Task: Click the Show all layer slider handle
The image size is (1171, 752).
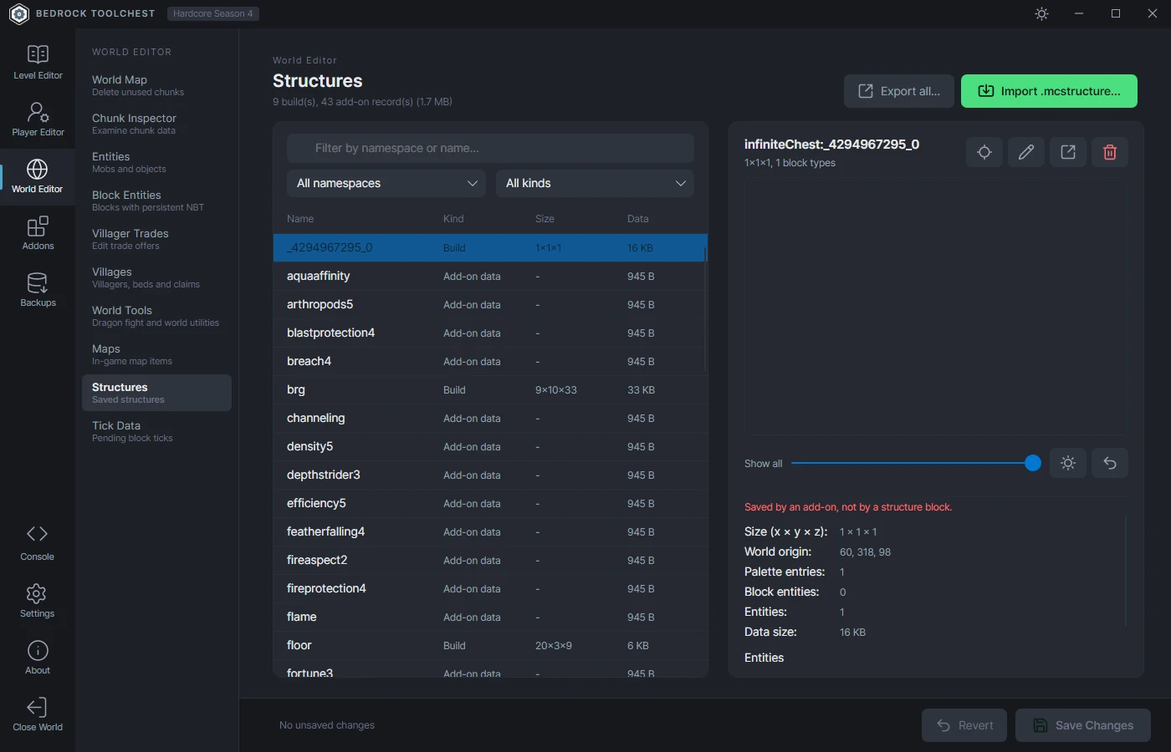Action: point(1033,463)
